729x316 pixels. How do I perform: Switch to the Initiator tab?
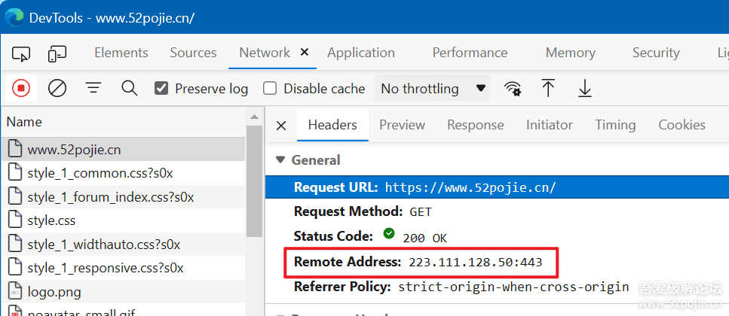[x=549, y=125]
